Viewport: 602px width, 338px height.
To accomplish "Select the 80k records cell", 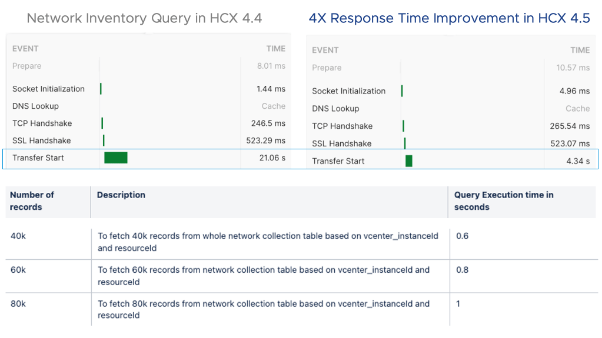I will [18, 304].
